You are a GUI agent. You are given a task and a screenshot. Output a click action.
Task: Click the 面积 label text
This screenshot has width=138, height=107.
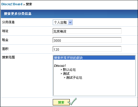[5, 49]
